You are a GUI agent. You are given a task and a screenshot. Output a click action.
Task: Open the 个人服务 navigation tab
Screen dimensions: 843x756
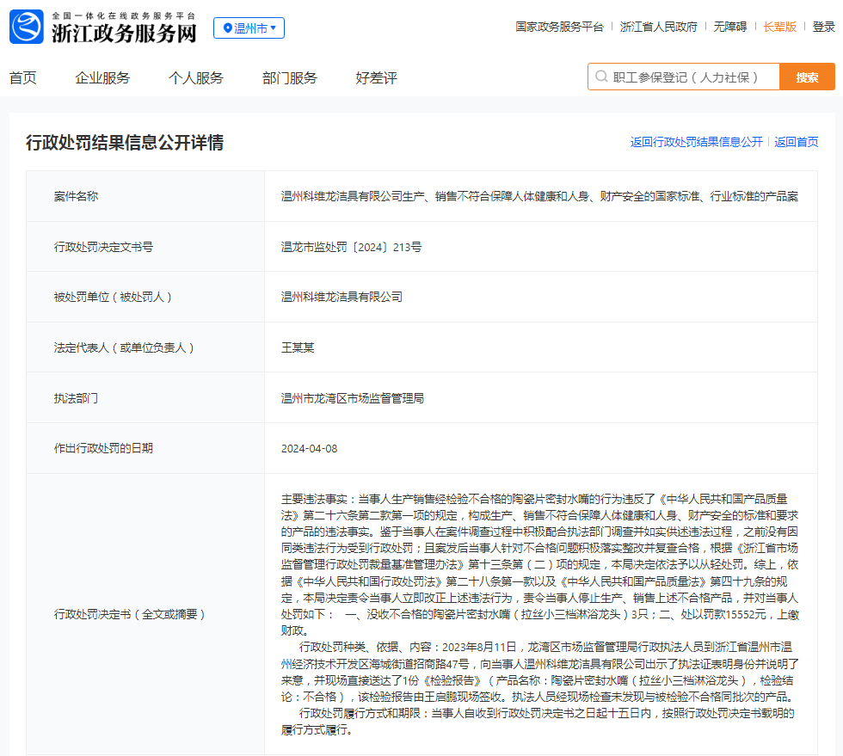coord(196,78)
